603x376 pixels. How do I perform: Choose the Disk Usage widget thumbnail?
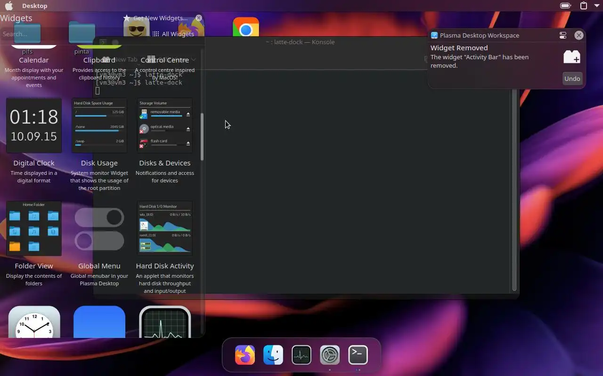click(x=99, y=125)
